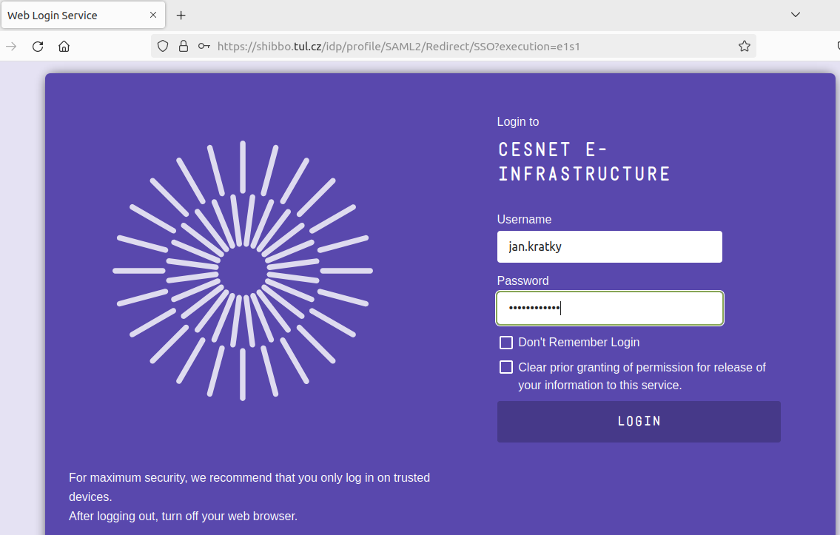
Task: Click 'After logging out, turn off' text
Action: click(x=183, y=517)
